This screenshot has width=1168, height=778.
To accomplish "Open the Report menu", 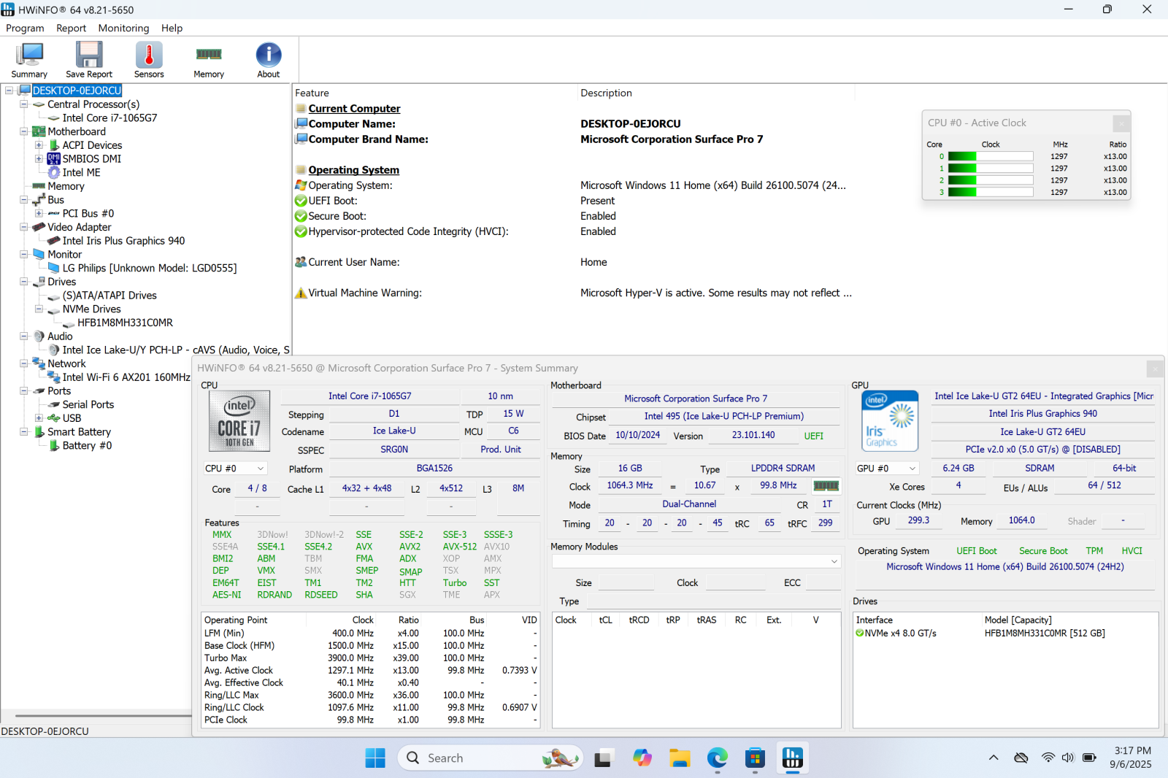I will [x=71, y=28].
